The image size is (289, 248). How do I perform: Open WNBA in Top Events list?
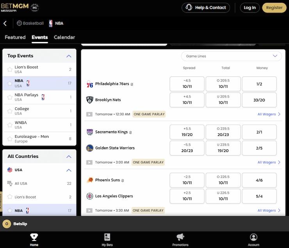click(x=39, y=125)
